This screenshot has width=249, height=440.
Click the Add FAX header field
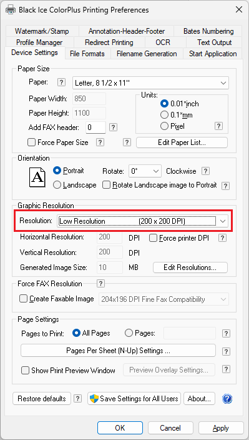click(95, 127)
